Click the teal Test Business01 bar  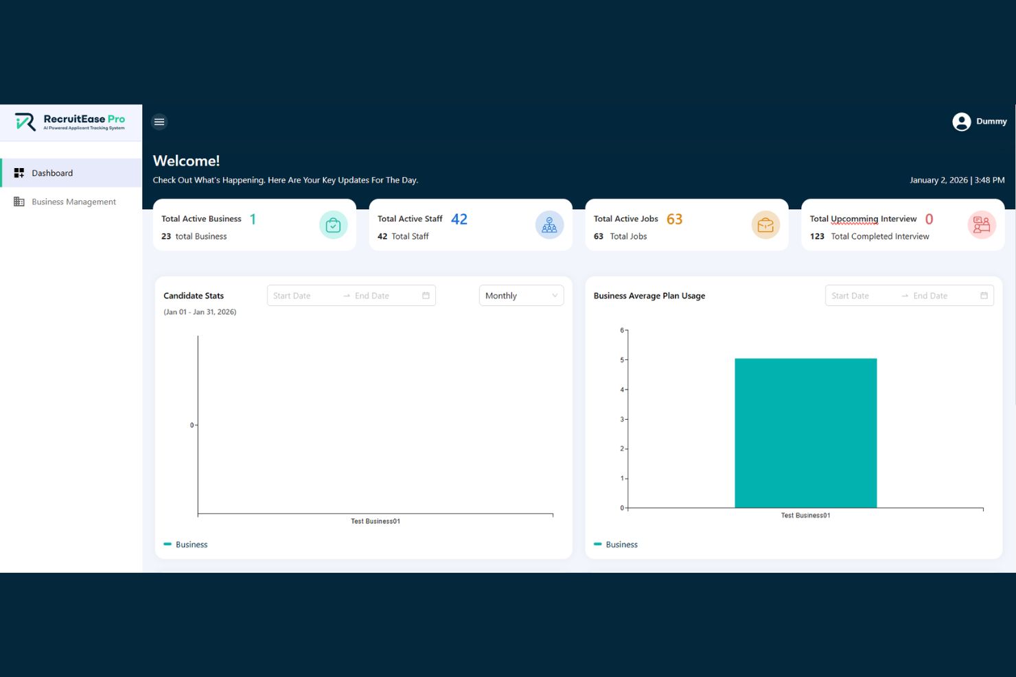pos(805,433)
